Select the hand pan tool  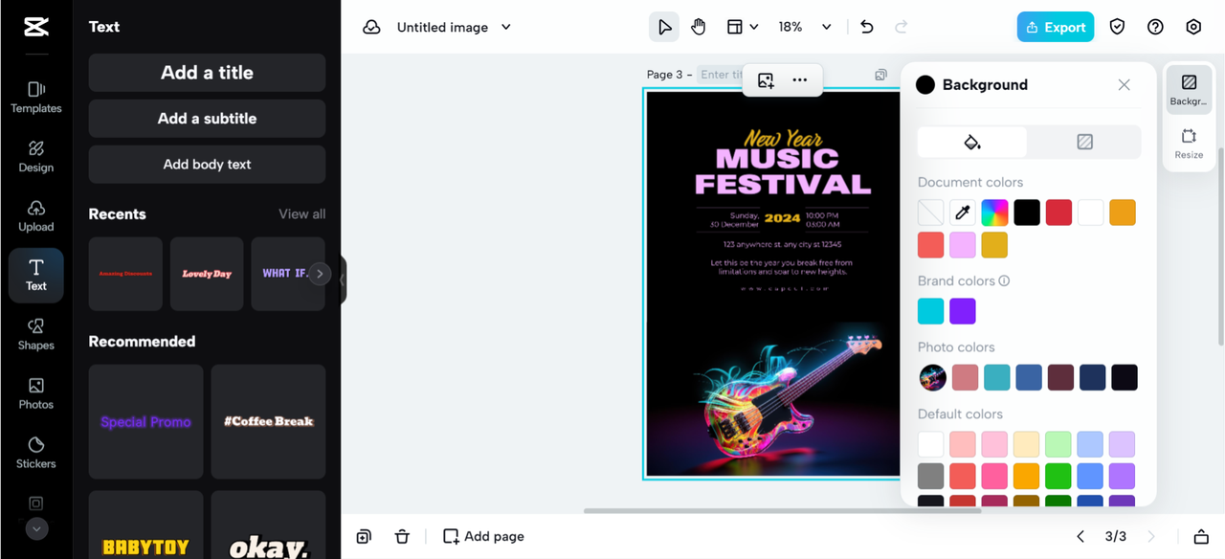point(699,27)
